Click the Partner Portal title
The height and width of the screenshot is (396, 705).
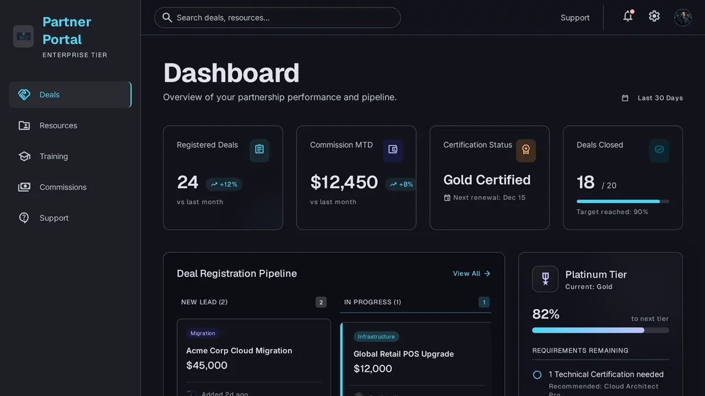[67, 31]
